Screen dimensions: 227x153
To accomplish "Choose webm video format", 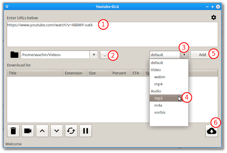I will 169,77.
